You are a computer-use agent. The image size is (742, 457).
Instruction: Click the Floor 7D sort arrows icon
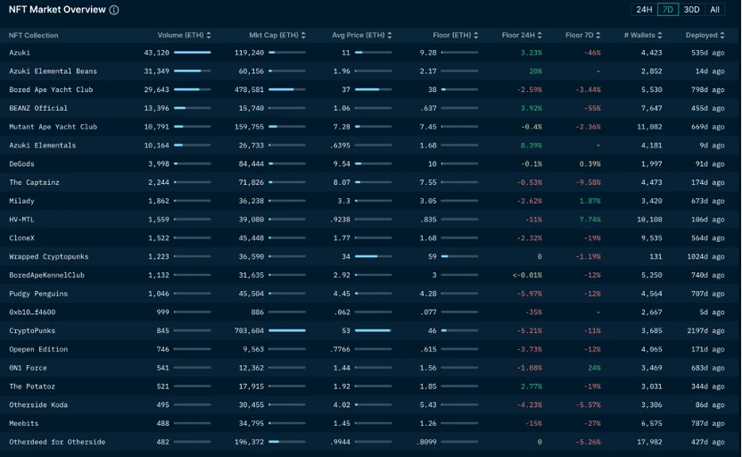click(599, 36)
